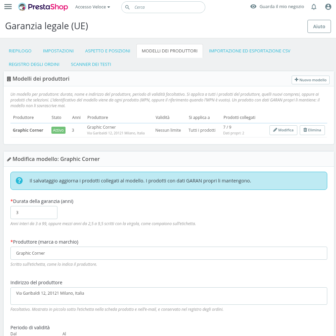The image size is (336, 336).
Task: Click the Dati propri: 2 text
Action: [x=234, y=133]
